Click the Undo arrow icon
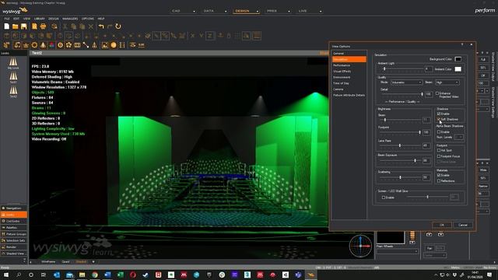Screen dimensions: 498x280 (x=101, y=26)
